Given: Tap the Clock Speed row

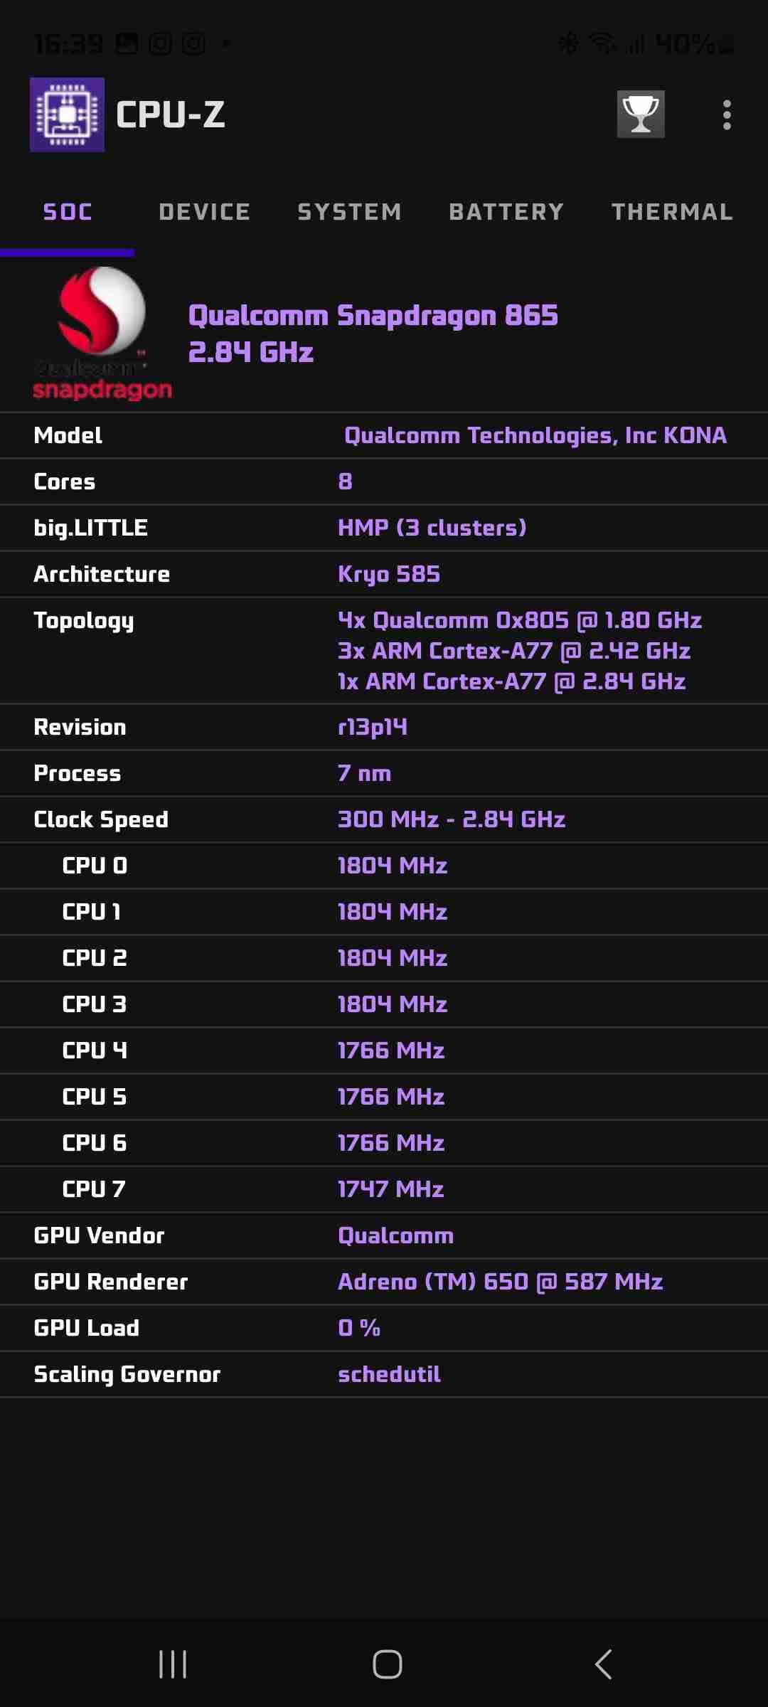Looking at the screenshot, I should pos(384,819).
